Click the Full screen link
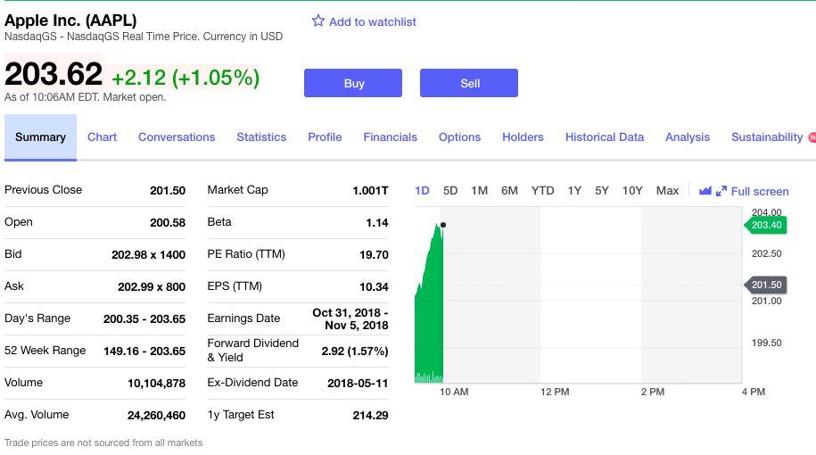This screenshot has width=816, height=455. point(760,192)
